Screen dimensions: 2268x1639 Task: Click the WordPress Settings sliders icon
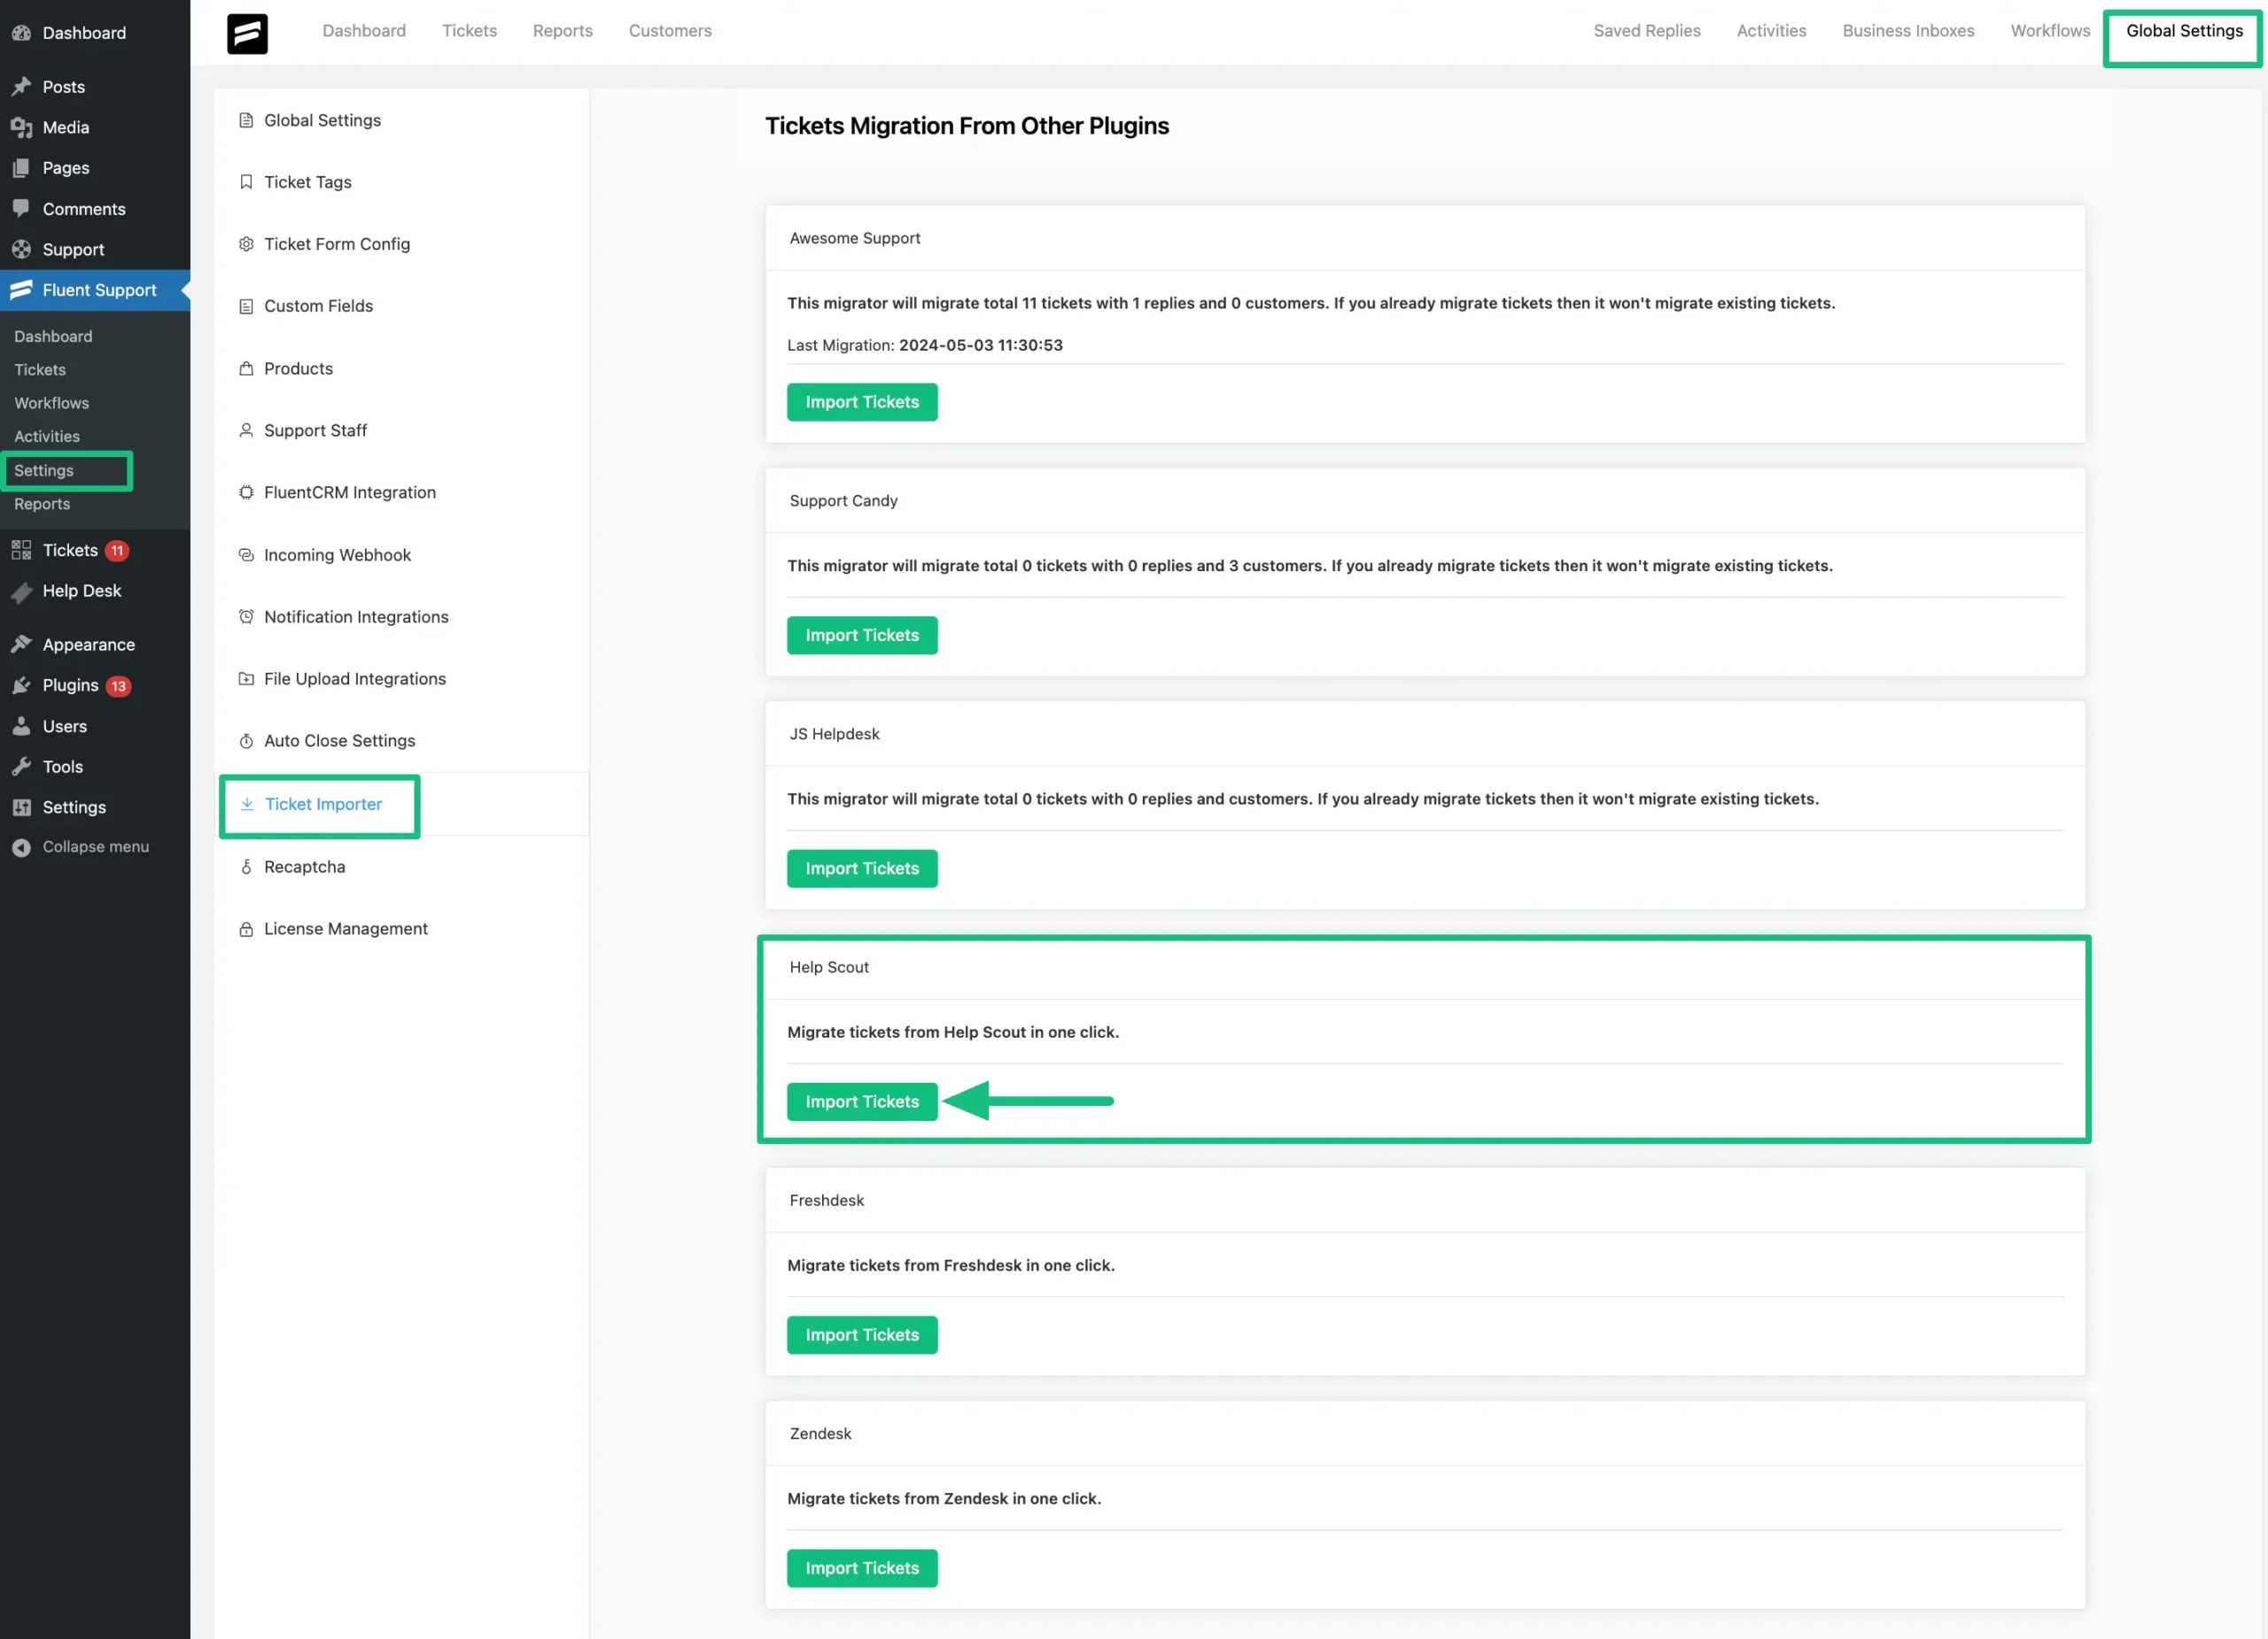pos(21,808)
